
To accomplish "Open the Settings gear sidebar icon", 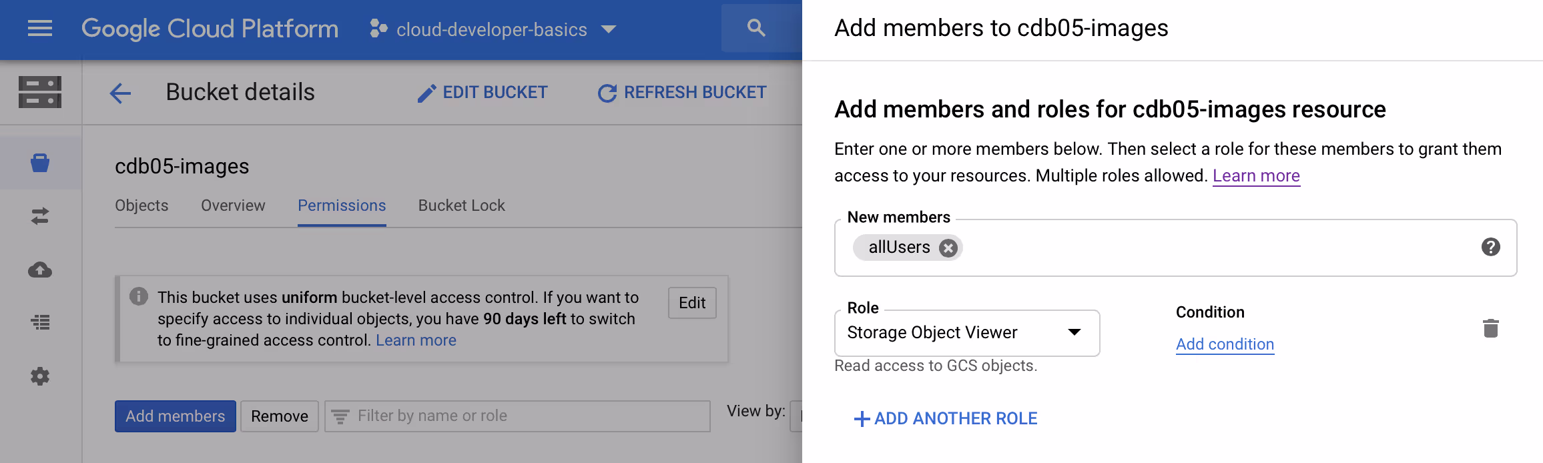I will [40, 376].
